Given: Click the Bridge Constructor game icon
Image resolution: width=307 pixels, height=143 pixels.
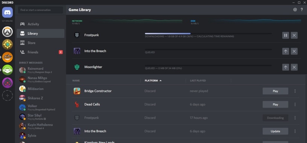Looking at the screenshot, I should (77, 91).
